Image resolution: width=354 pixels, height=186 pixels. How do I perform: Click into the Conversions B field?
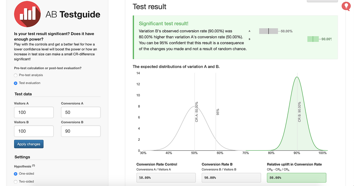(80, 131)
